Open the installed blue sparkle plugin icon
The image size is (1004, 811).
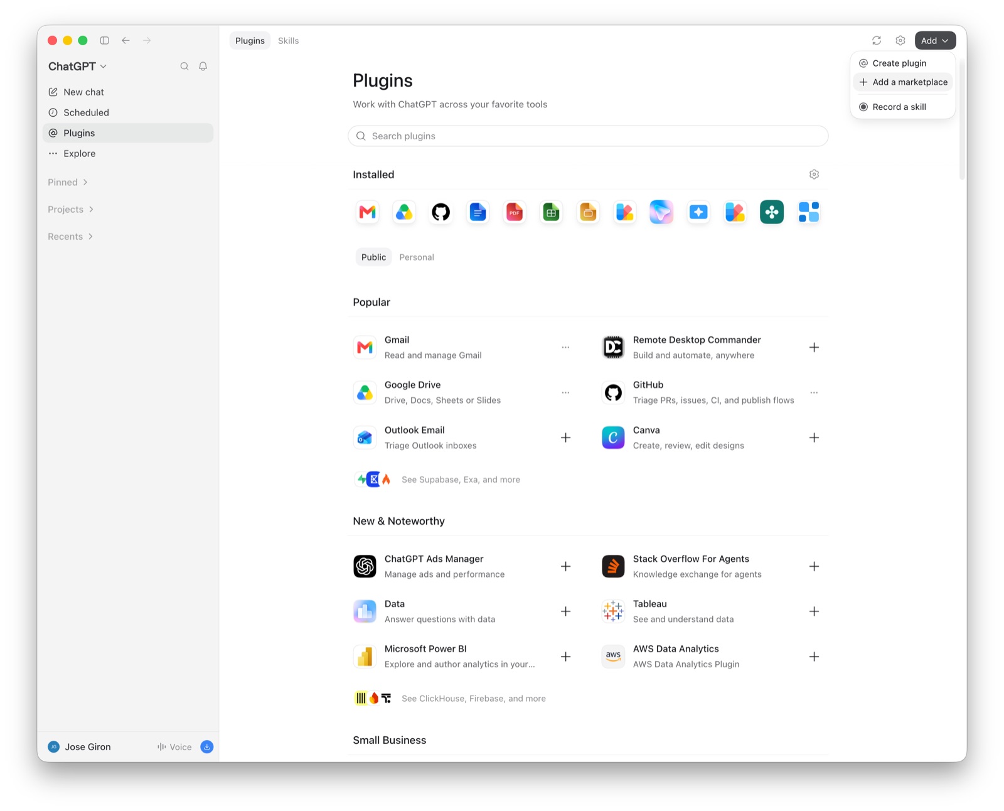(x=698, y=212)
